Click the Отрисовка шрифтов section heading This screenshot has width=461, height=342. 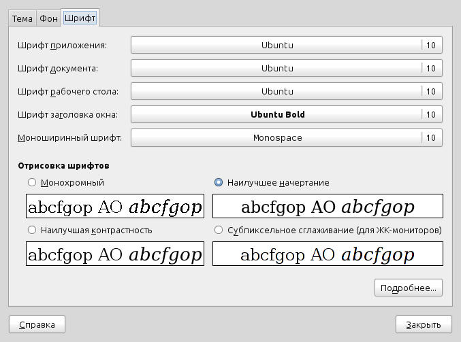pyautogui.click(x=64, y=165)
